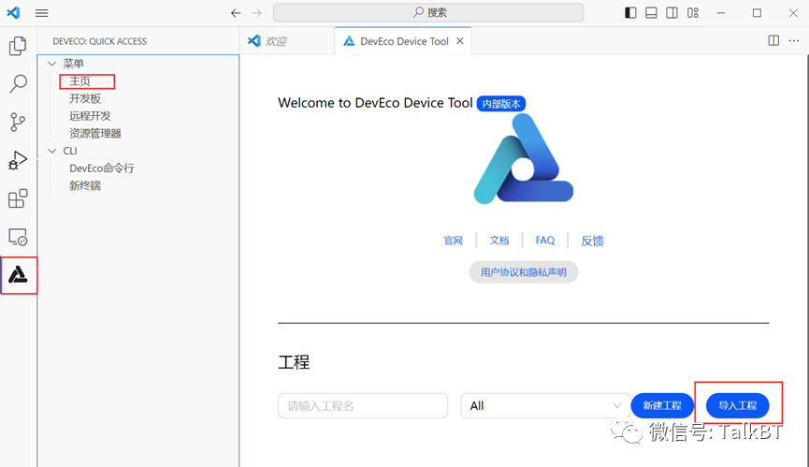Toggle the bottom panel layout icon
Viewport: 809px width, 467px height.
click(651, 13)
